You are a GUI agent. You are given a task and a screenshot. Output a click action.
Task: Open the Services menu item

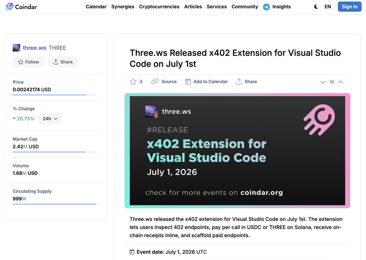pos(217,6)
